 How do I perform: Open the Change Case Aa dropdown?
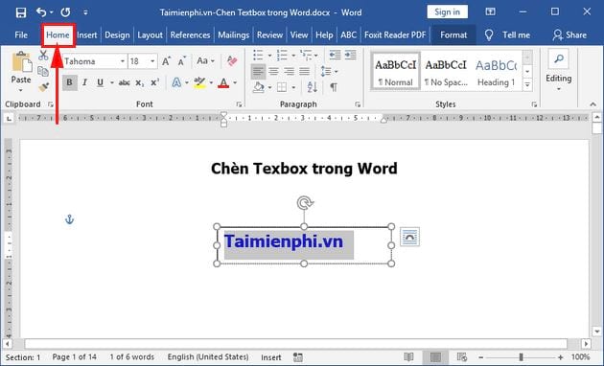pyautogui.click(x=205, y=60)
